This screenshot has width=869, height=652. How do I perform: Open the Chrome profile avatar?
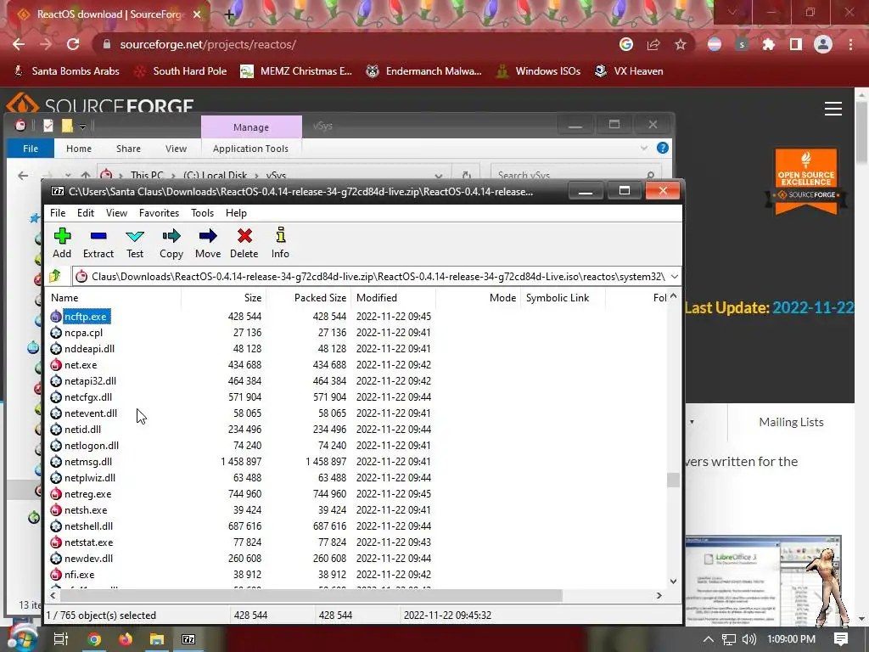[x=823, y=44]
